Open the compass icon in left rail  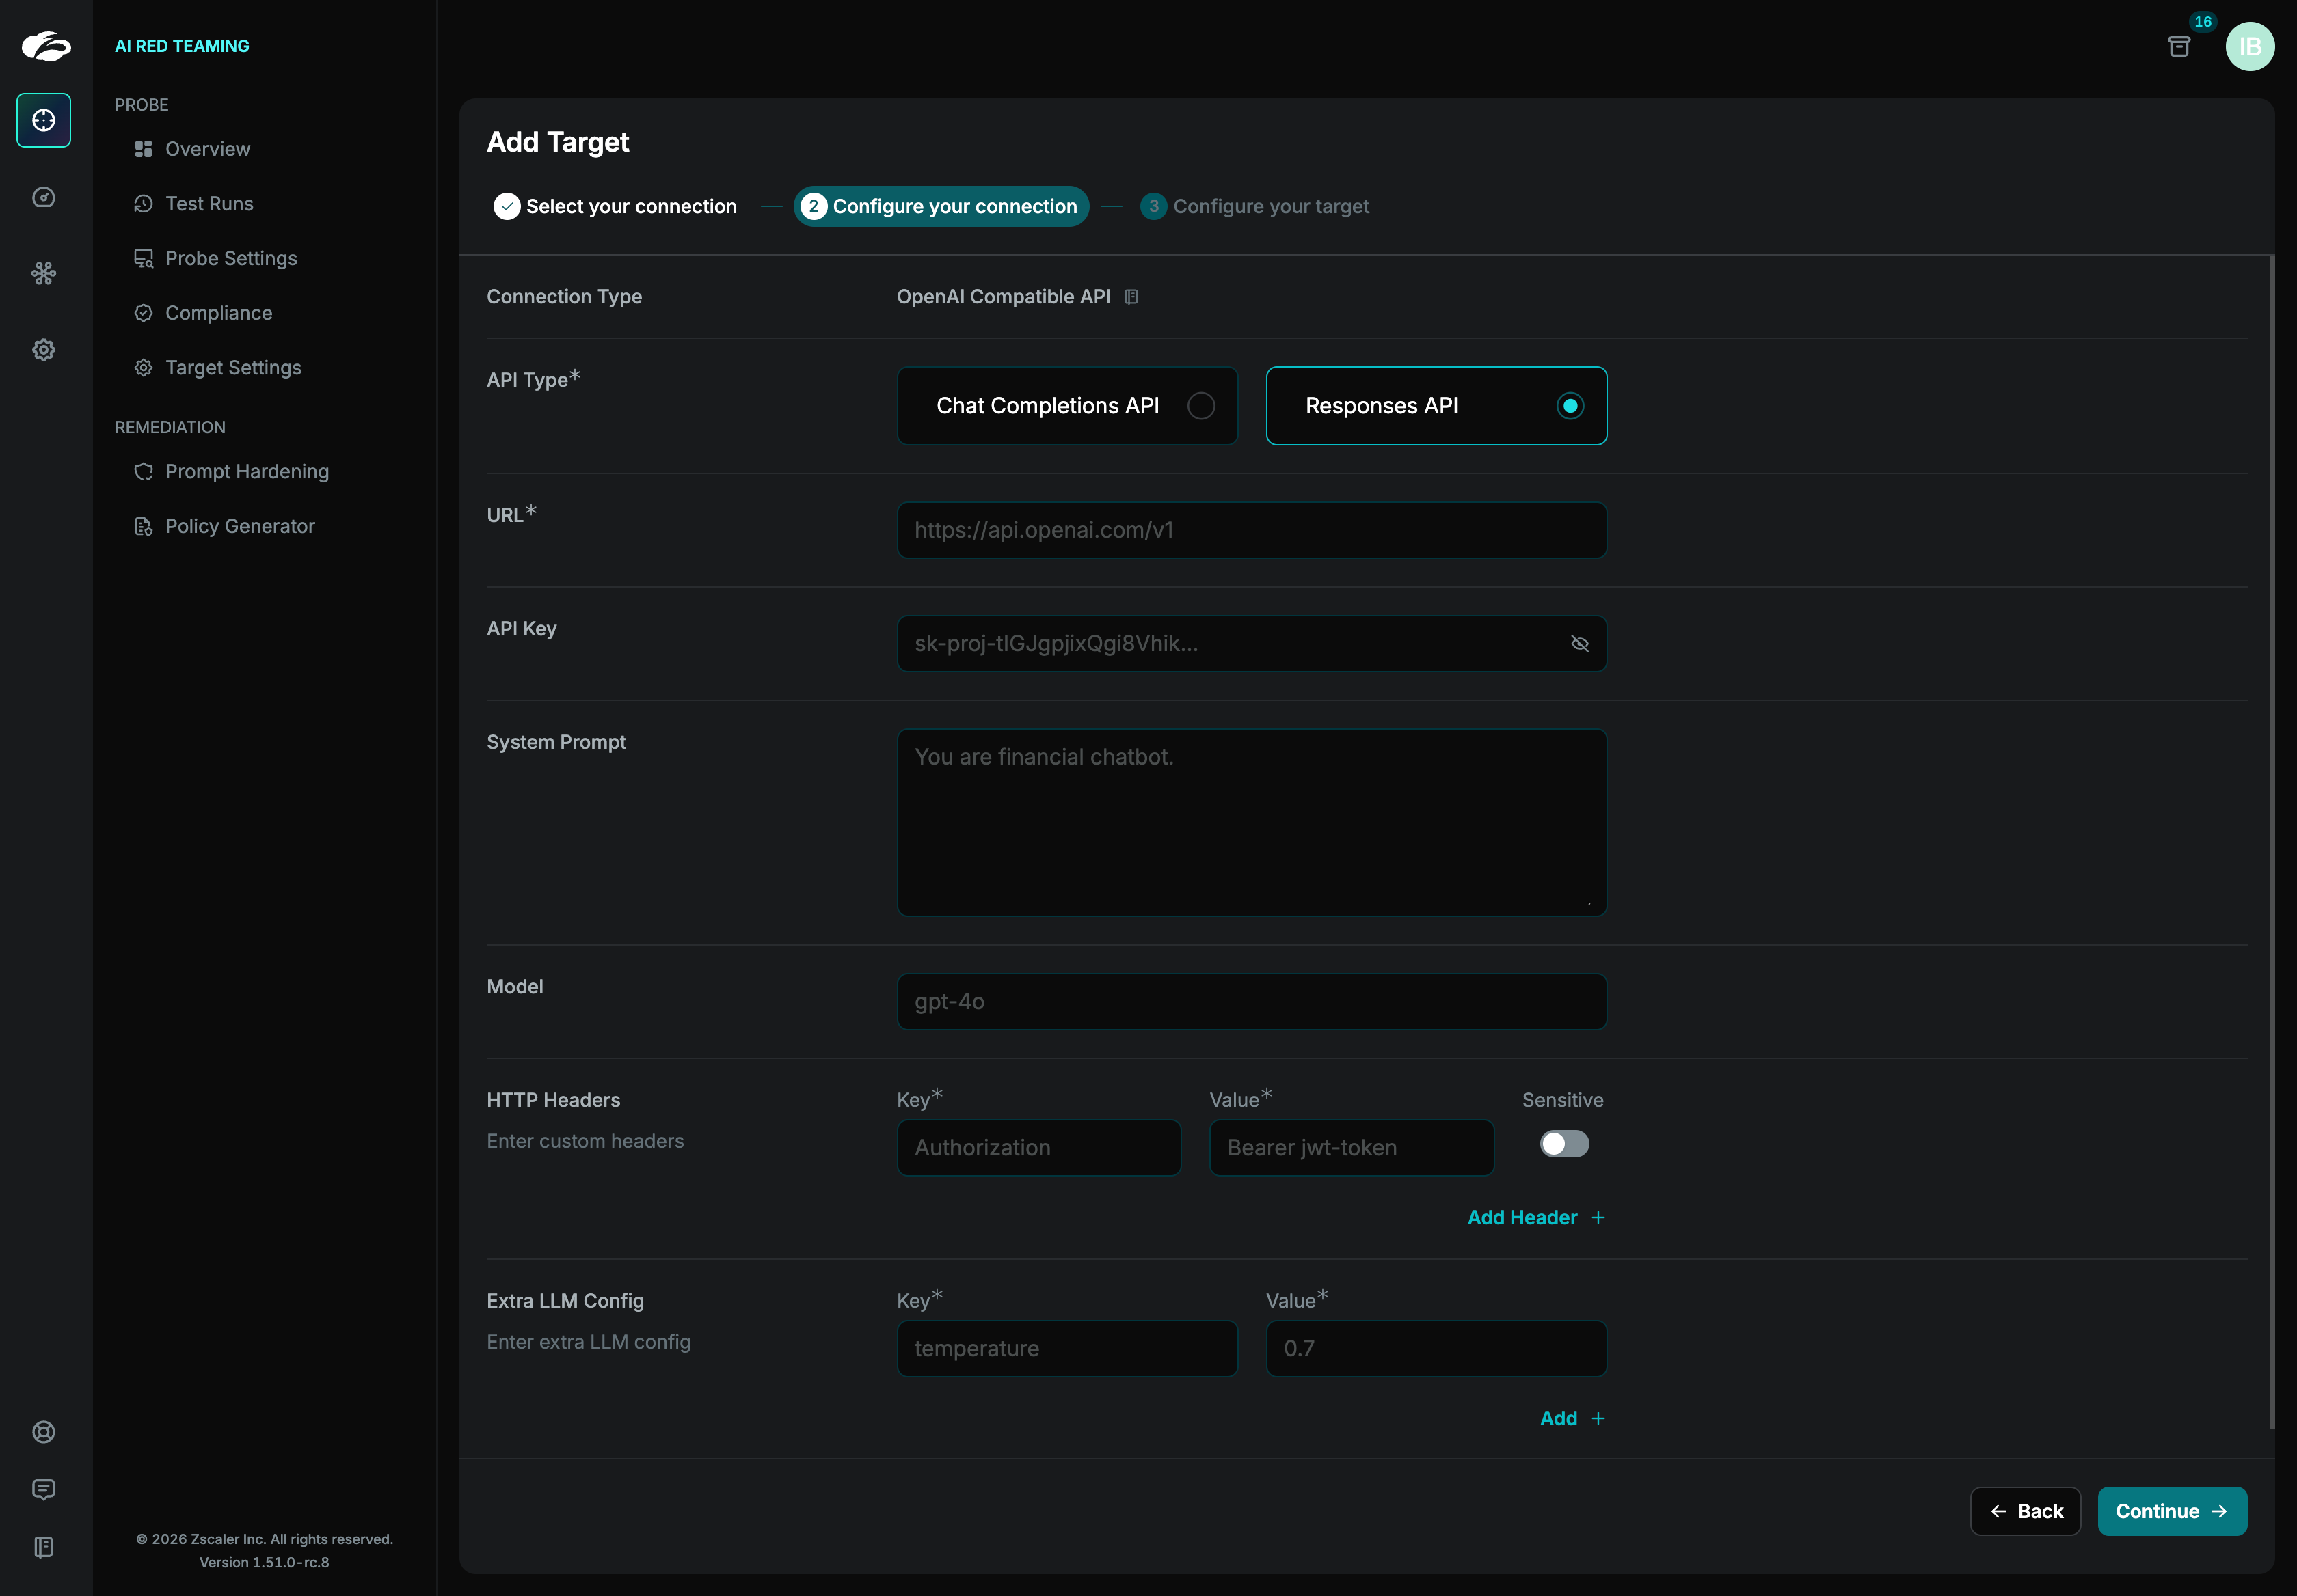(x=43, y=197)
